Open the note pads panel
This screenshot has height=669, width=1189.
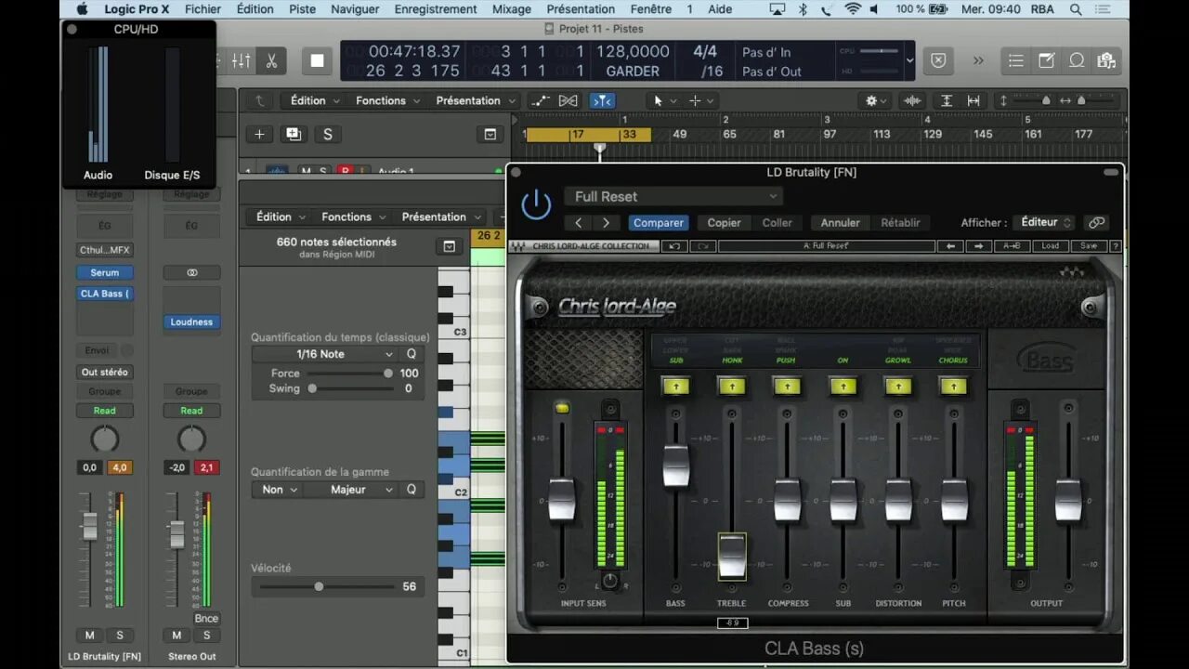1046,60
